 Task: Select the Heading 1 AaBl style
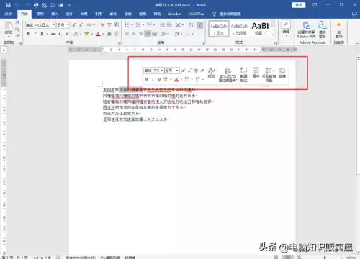point(260,29)
